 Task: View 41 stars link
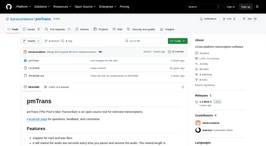(x=202, y=69)
